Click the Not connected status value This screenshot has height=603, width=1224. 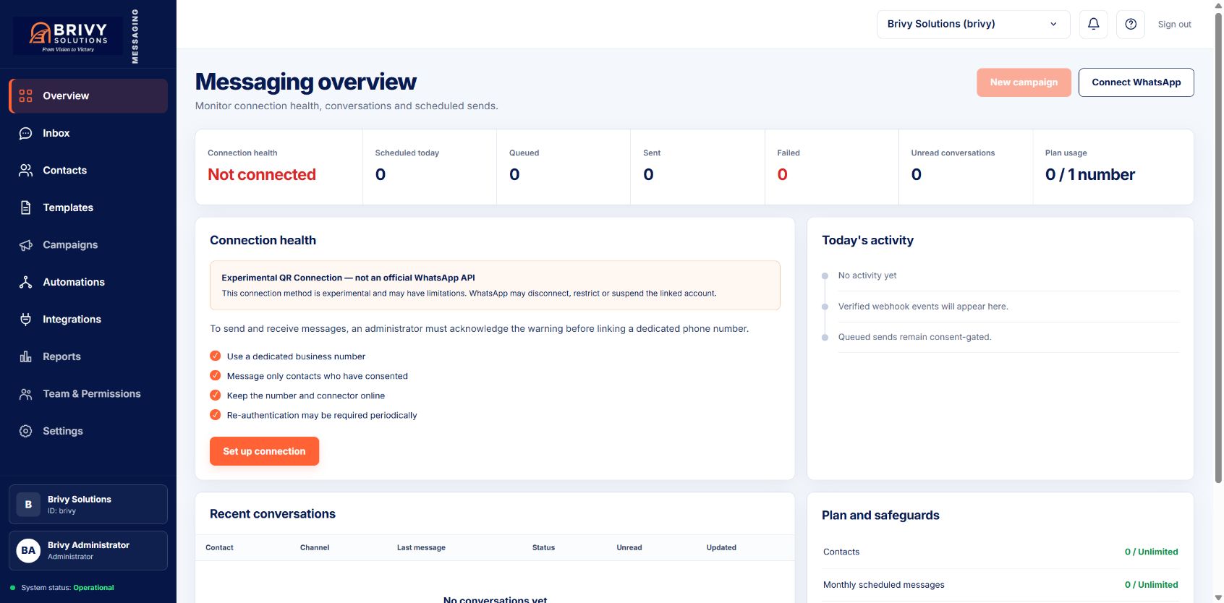click(262, 174)
